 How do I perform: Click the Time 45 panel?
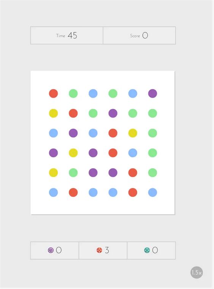(x=67, y=35)
